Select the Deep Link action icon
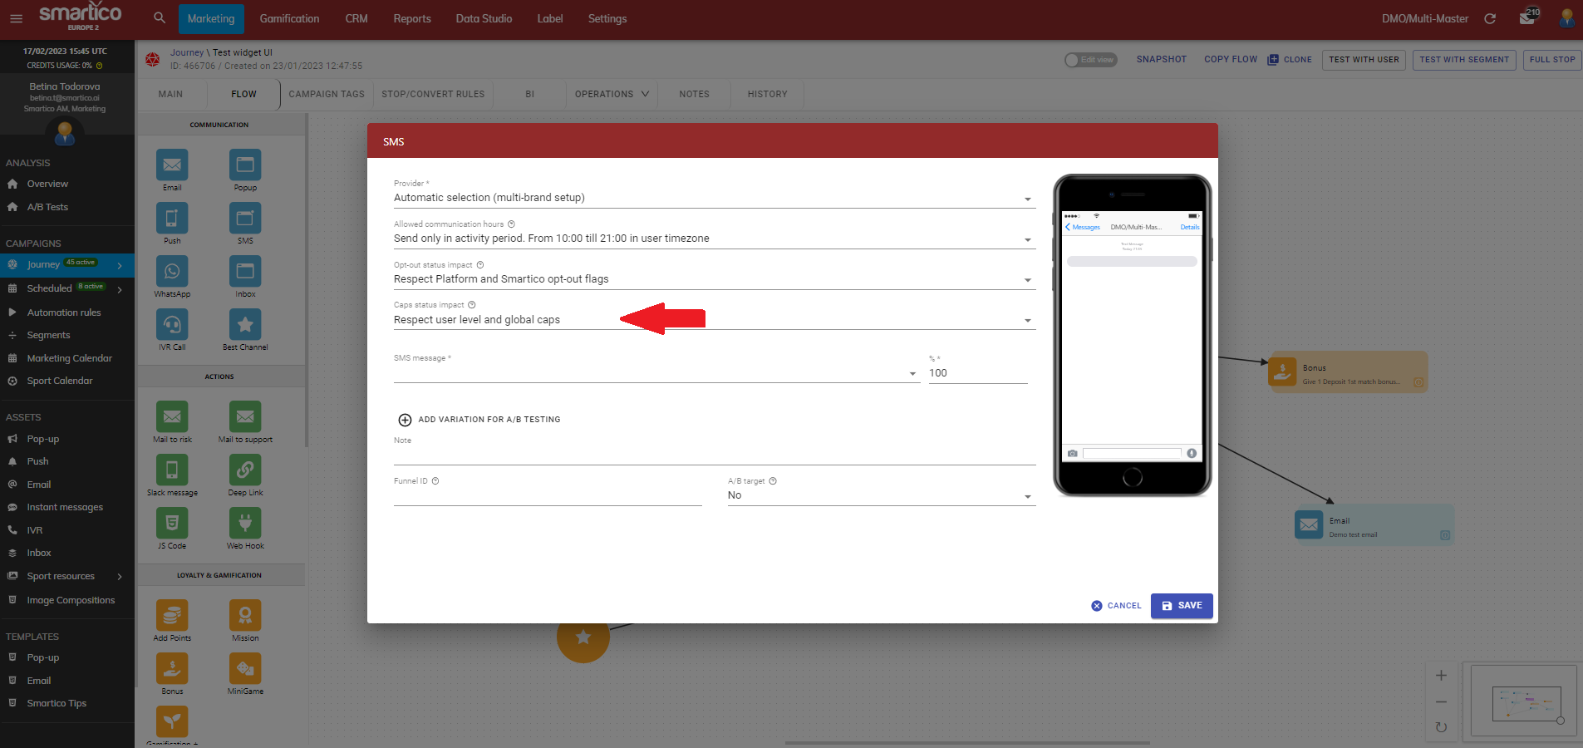The height and width of the screenshot is (748, 1583). click(x=245, y=470)
